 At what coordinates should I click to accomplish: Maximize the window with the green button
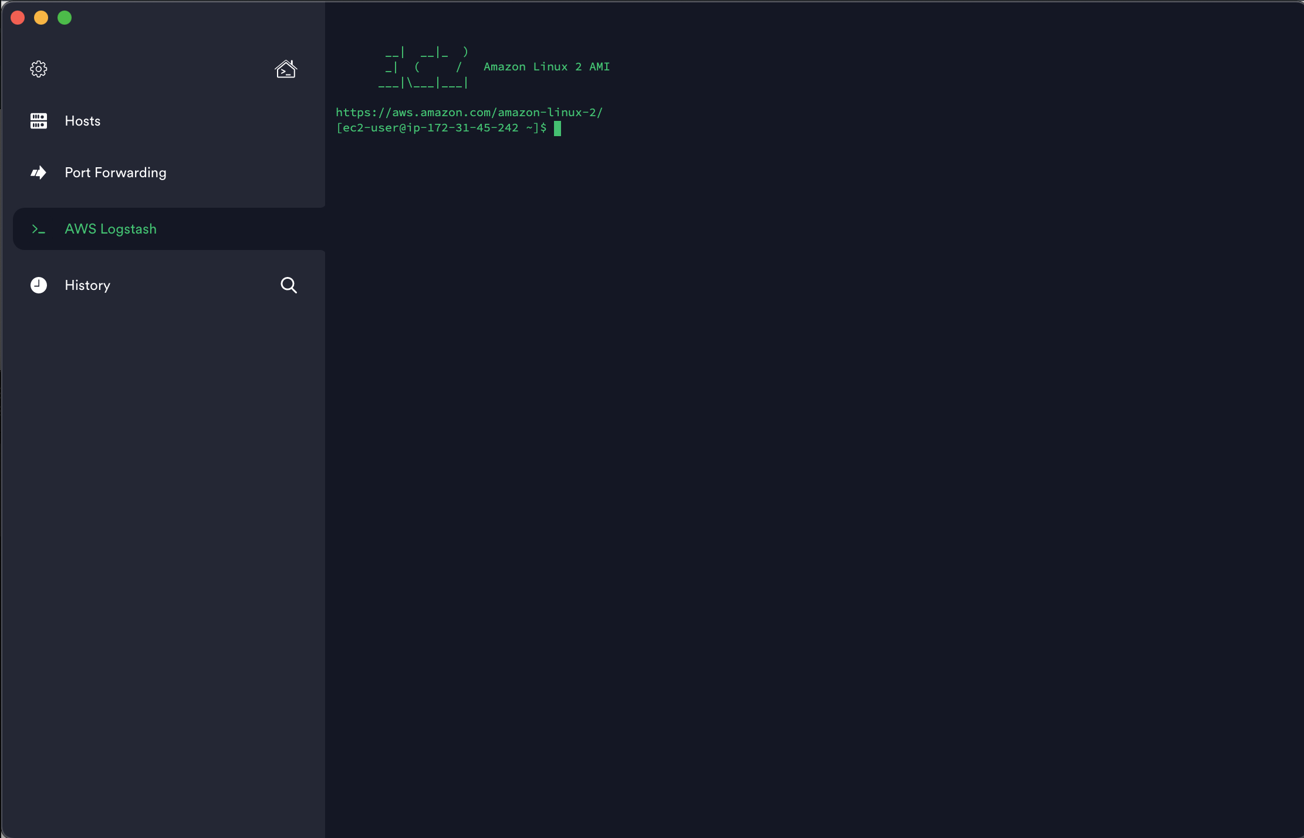pos(65,18)
